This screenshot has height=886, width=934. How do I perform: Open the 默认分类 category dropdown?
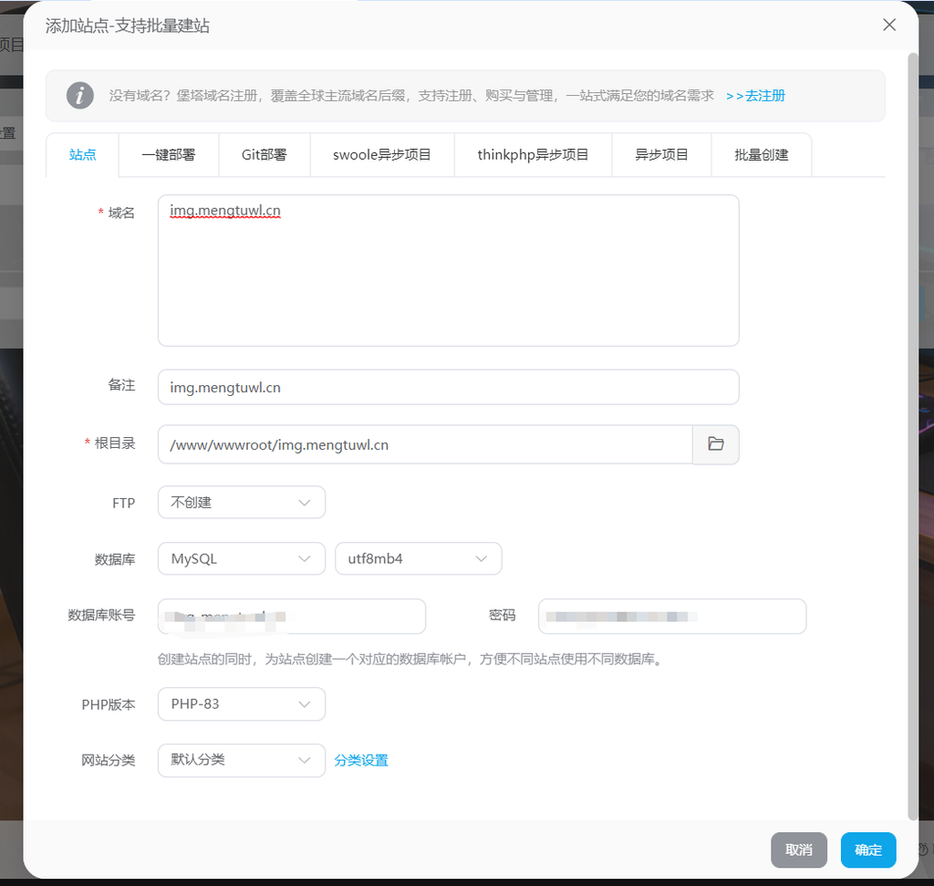[x=241, y=760]
